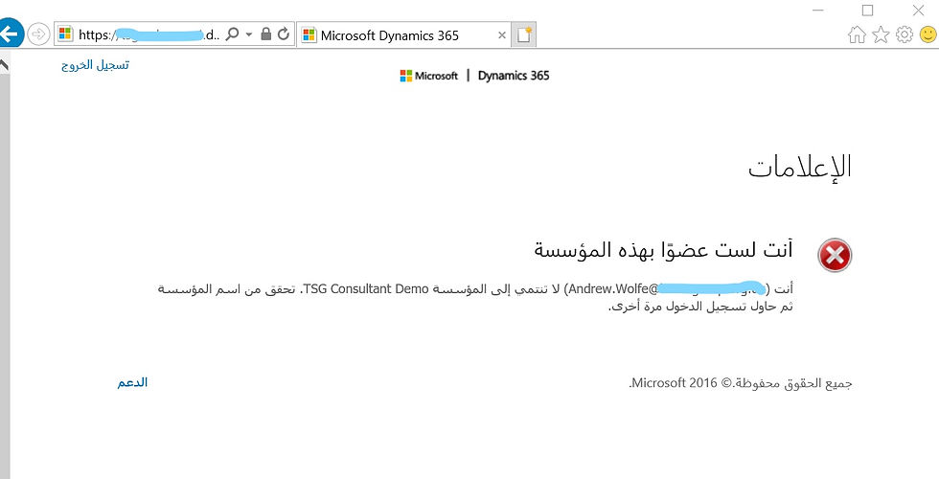Click the security lock icon

[x=266, y=34]
